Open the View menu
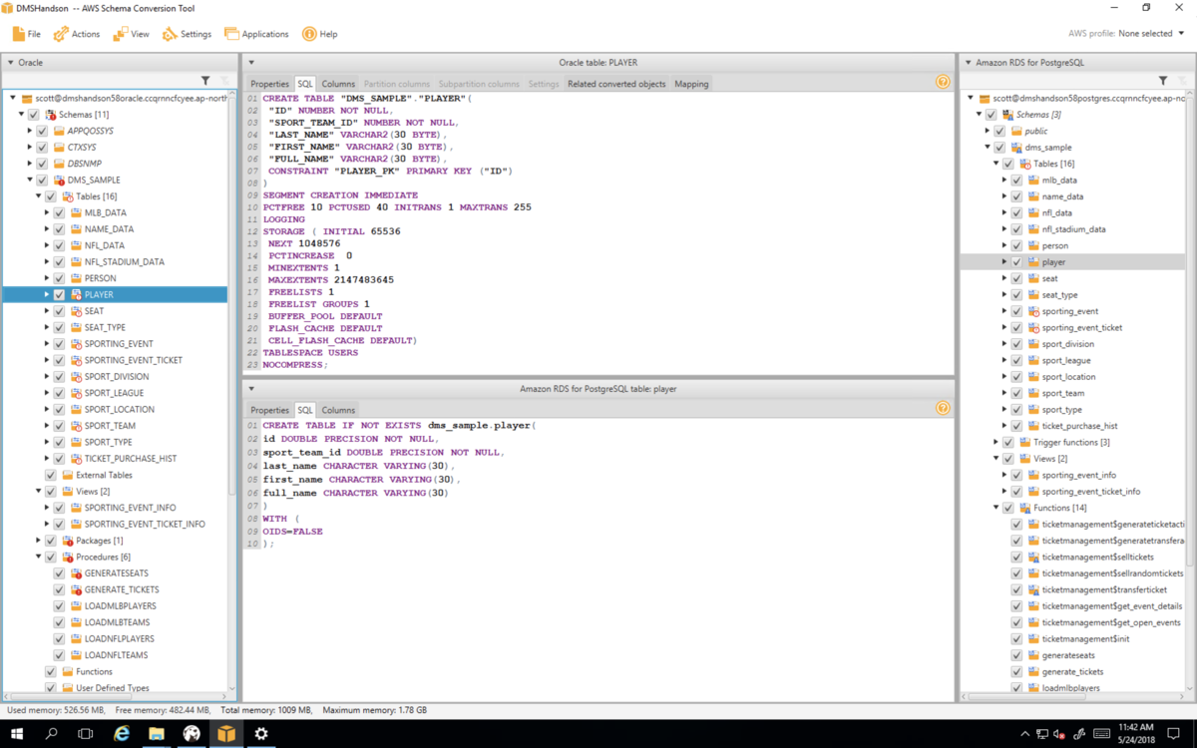This screenshot has height=748, width=1197. 131,34
